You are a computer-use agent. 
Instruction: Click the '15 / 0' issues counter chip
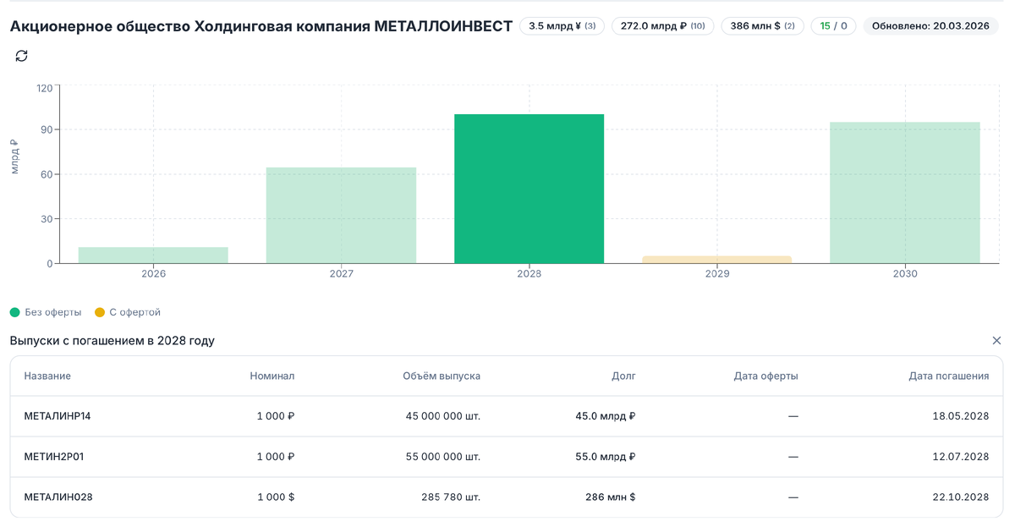pyautogui.click(x=833, y=26)
